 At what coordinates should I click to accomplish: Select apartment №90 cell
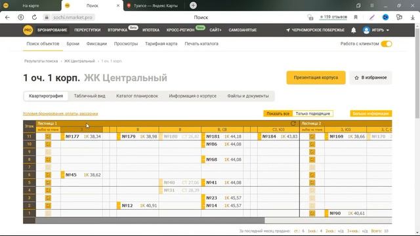(x=346, y=214)
